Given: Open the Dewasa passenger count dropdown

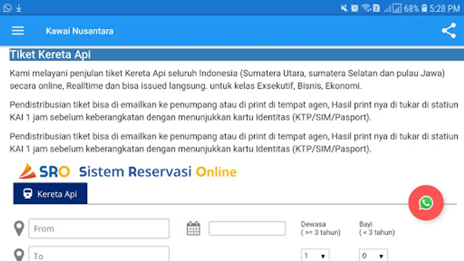Looking at the screenshot, I should pyautogui.click(x=315, y=255).
